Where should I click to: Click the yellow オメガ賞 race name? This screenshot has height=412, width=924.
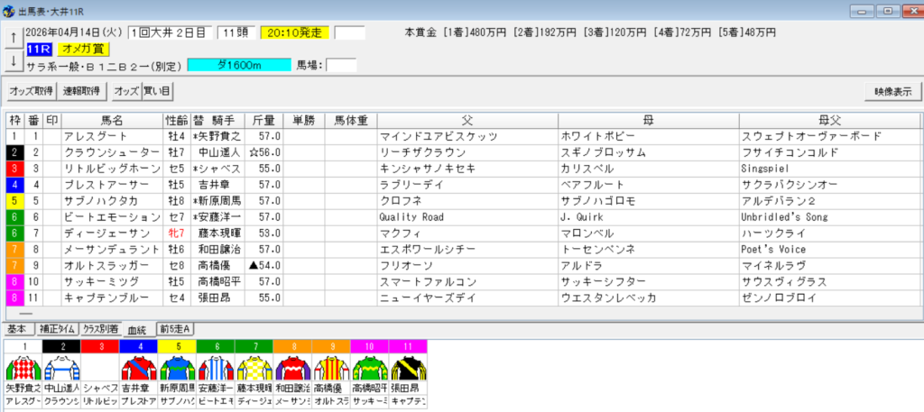pos(84,50)
